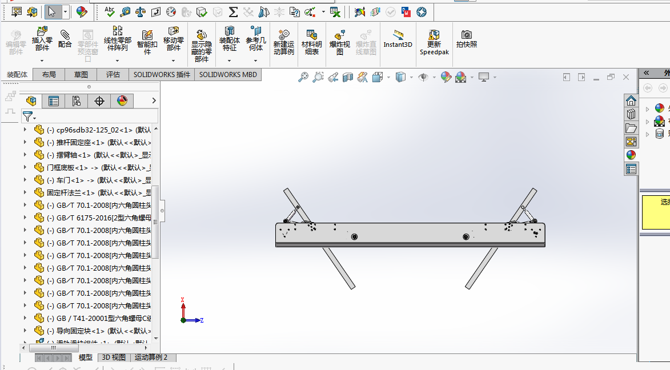The image size is (670, 370).
Task: Open View Palette in task pane
Action: (x=631, y=142)
